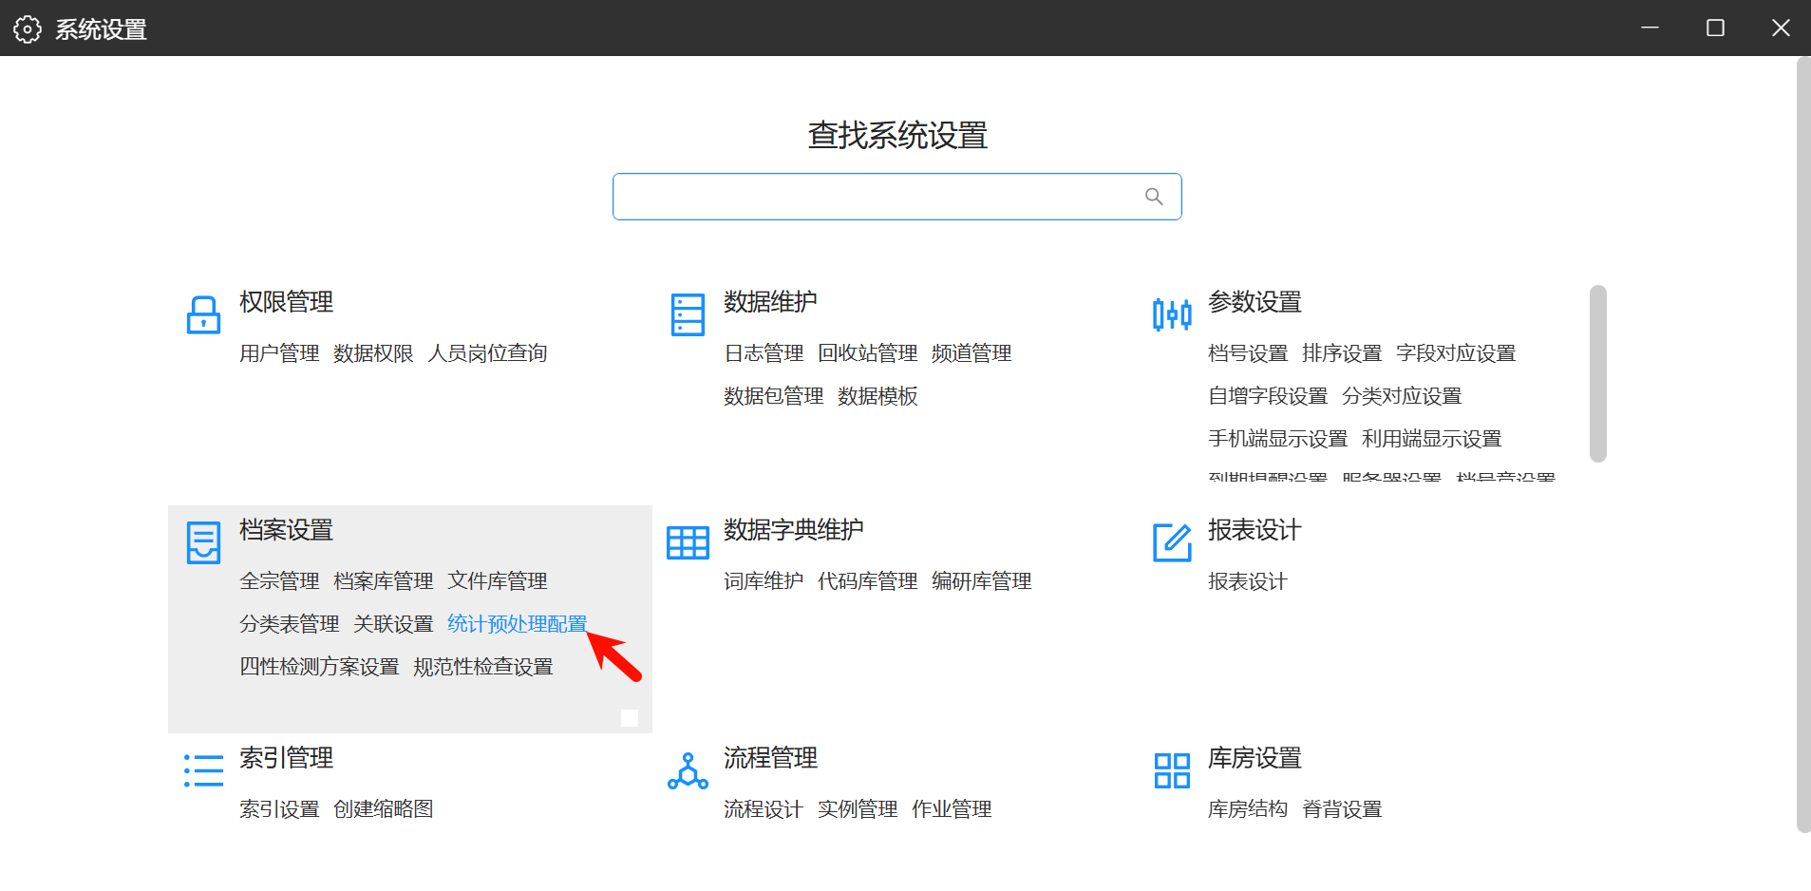The width and height of the screenshot is (1811, 891).
Task: Click the 参数设置 section inner scrollbar
Action: (1598, 373)
